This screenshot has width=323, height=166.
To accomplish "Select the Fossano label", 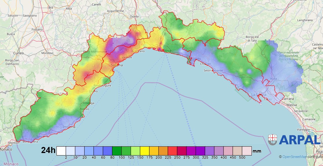I will [37, 29].
